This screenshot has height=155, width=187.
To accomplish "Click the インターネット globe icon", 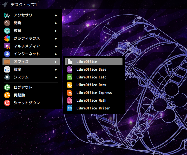I will point(7,54).
